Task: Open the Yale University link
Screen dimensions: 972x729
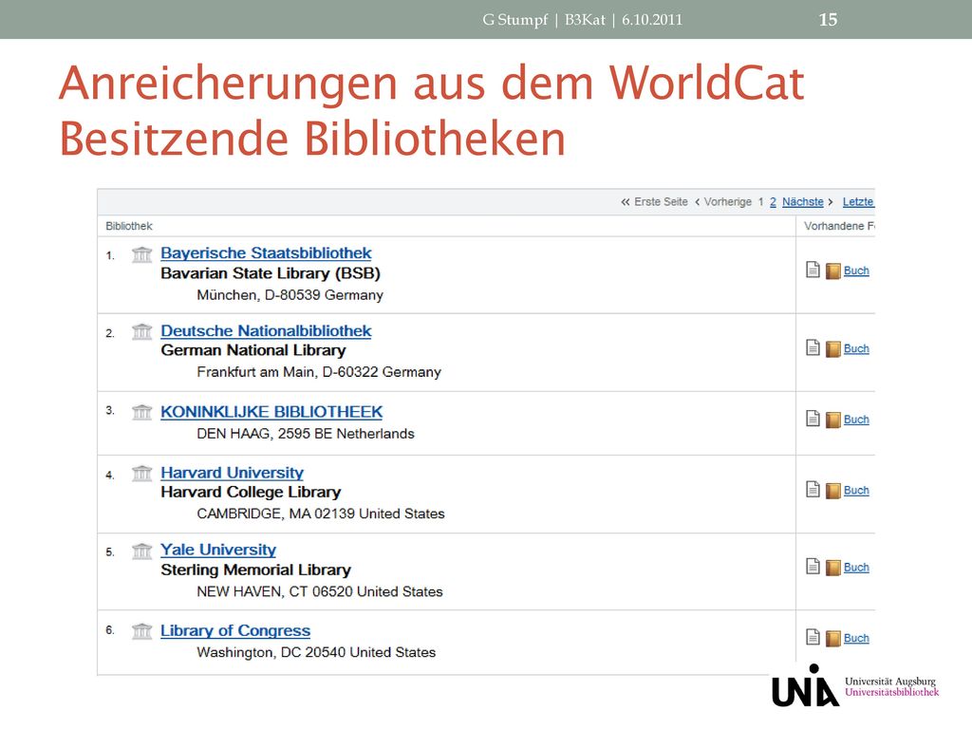Action: 218,550
